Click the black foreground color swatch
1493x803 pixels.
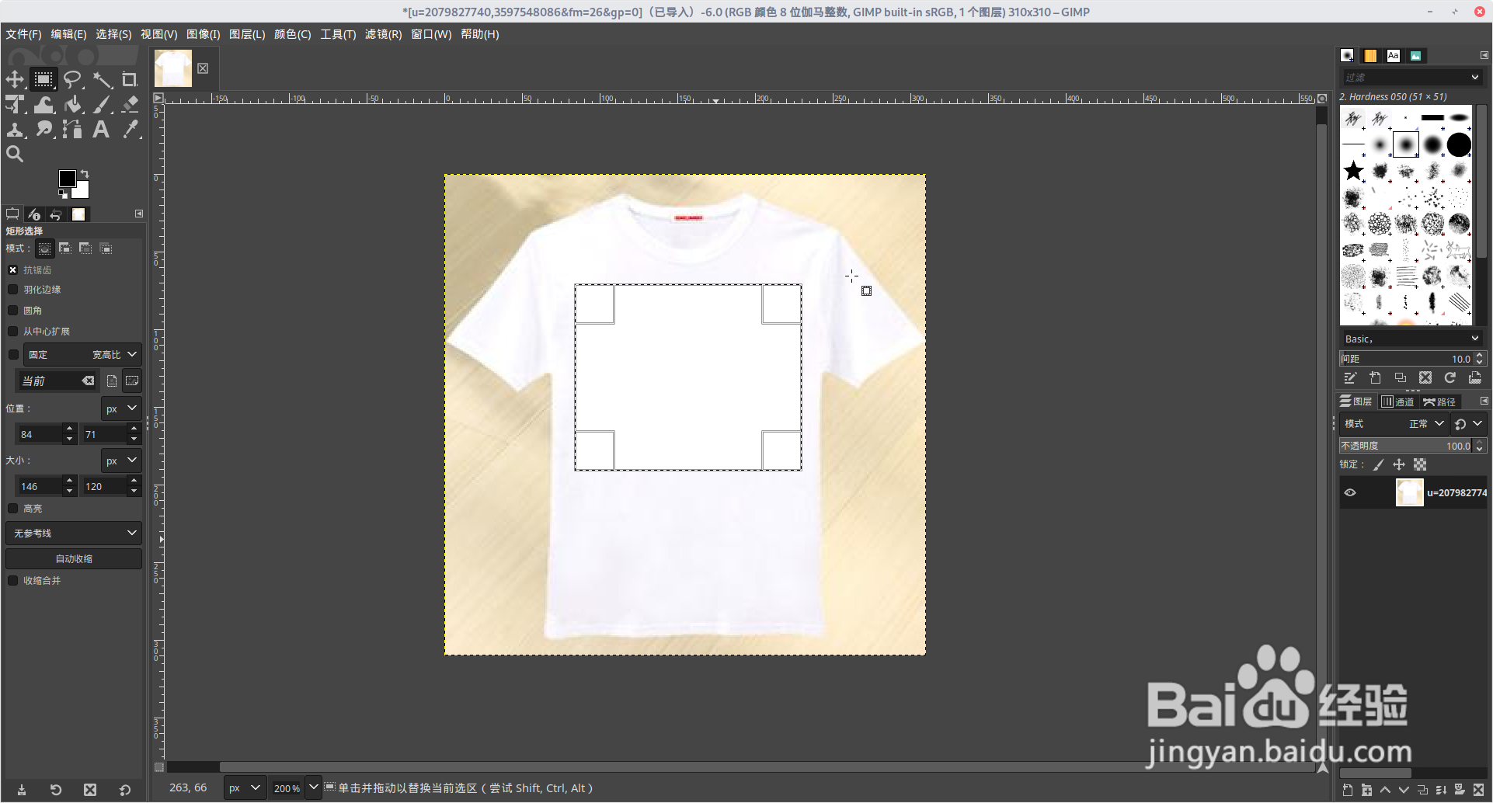(67, 179)
